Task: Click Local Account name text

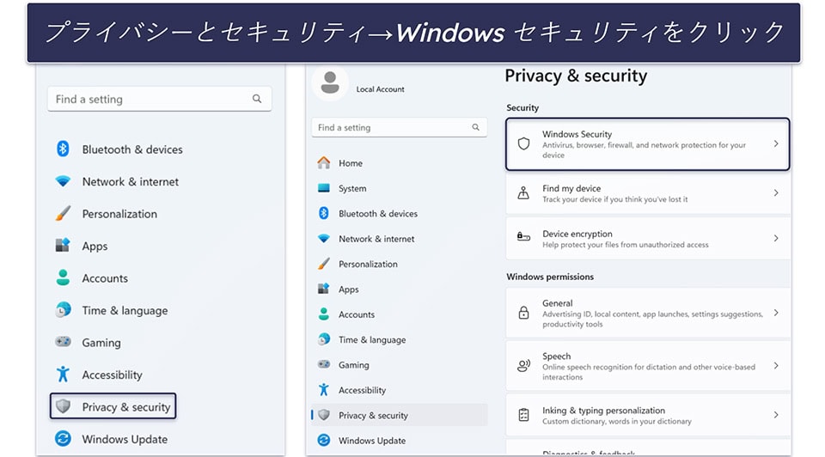Action: pyautogui.click(x=381, y=89)
